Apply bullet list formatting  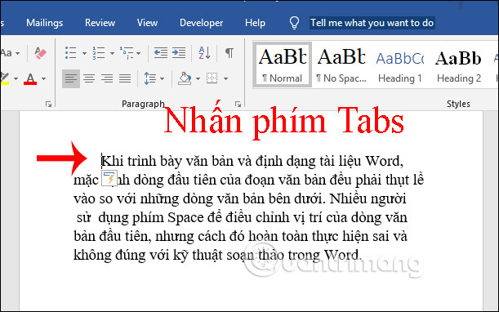71,53
